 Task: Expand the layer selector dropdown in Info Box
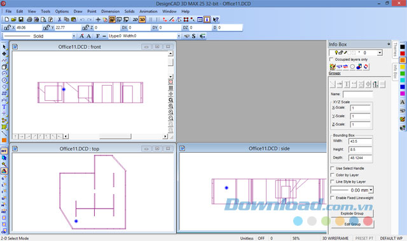(380, 53)
